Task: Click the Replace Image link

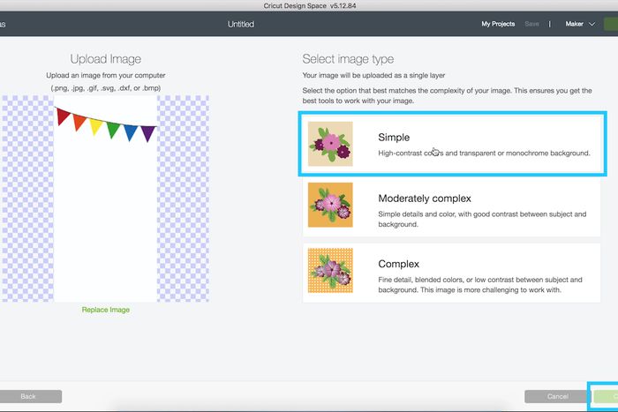Action: (x=106, y=310)
